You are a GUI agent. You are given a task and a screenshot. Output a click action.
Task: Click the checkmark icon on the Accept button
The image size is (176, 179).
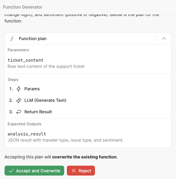point(11,171)
